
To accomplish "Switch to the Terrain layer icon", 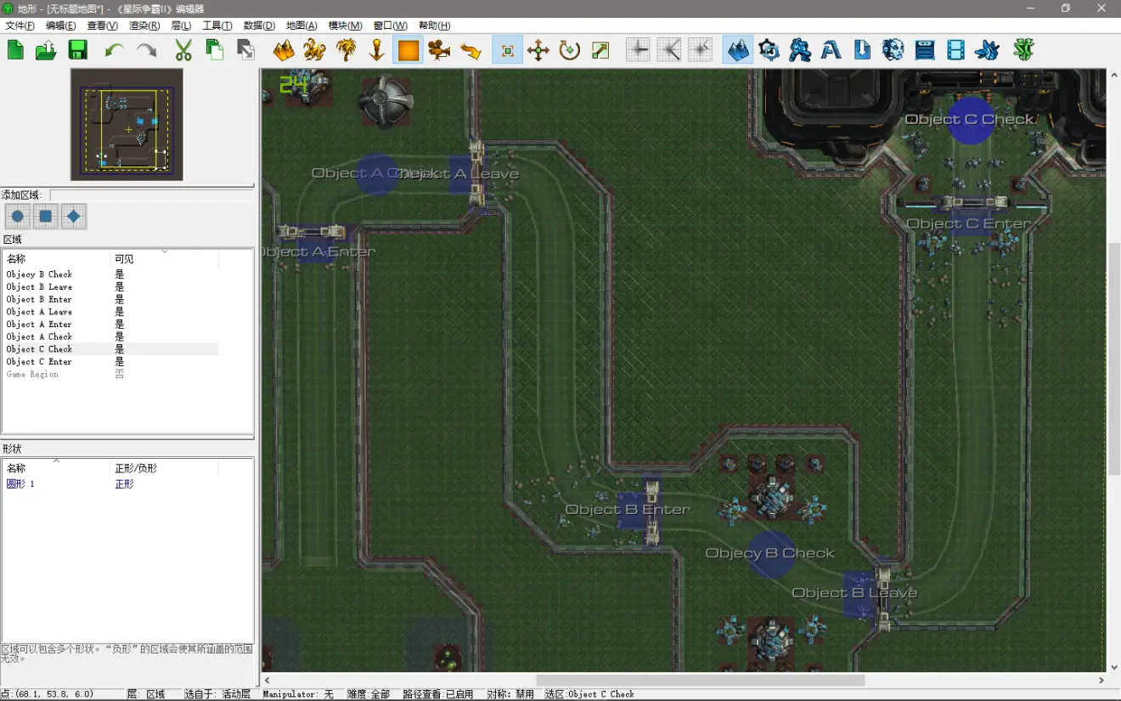I will [x=284, y=50].
